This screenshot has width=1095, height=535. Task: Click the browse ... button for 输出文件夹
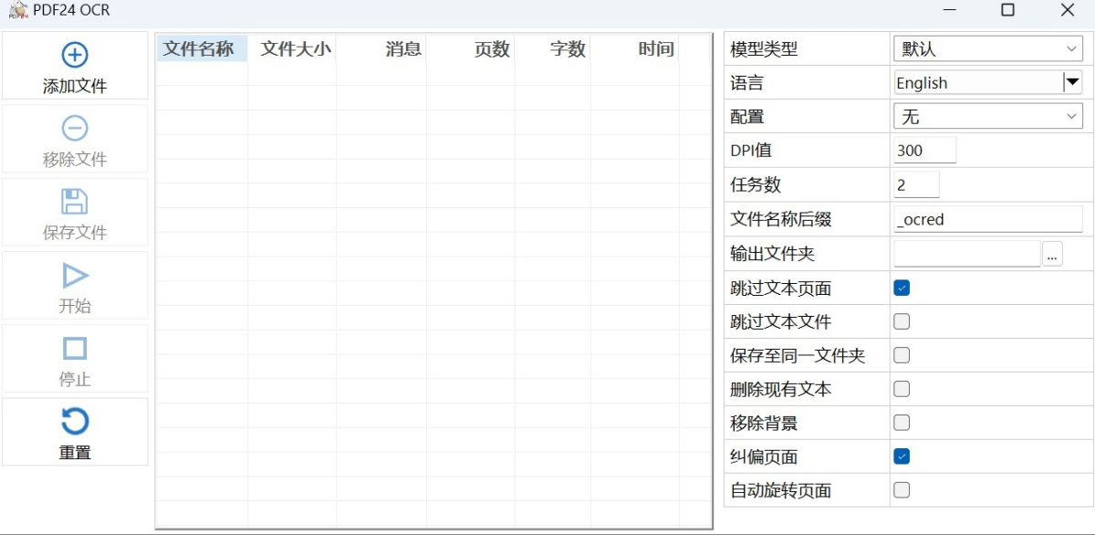coord(1052,255)
